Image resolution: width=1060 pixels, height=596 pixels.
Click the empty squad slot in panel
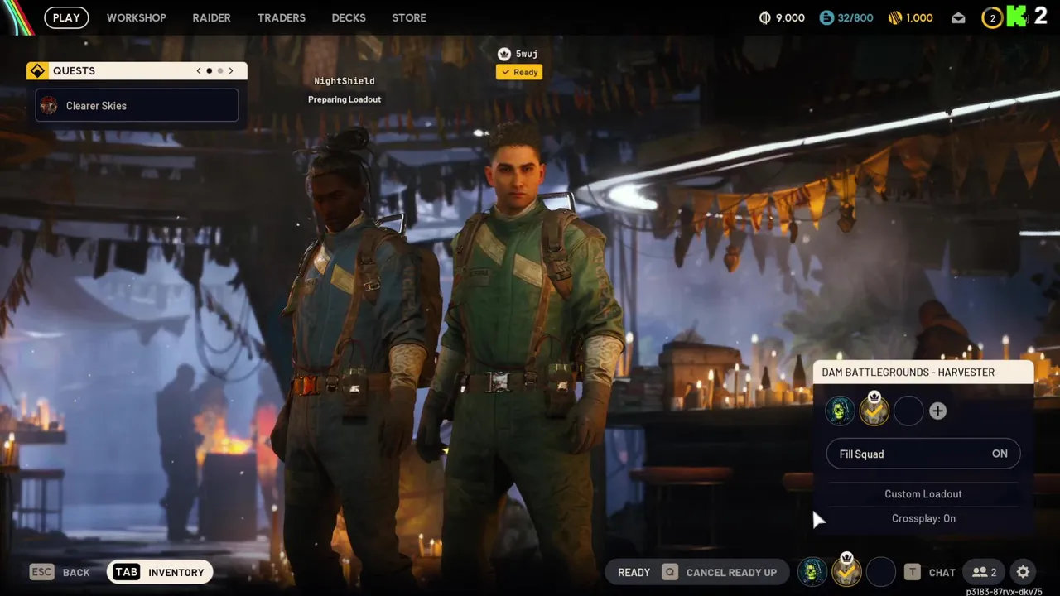[x=908, y=411]
